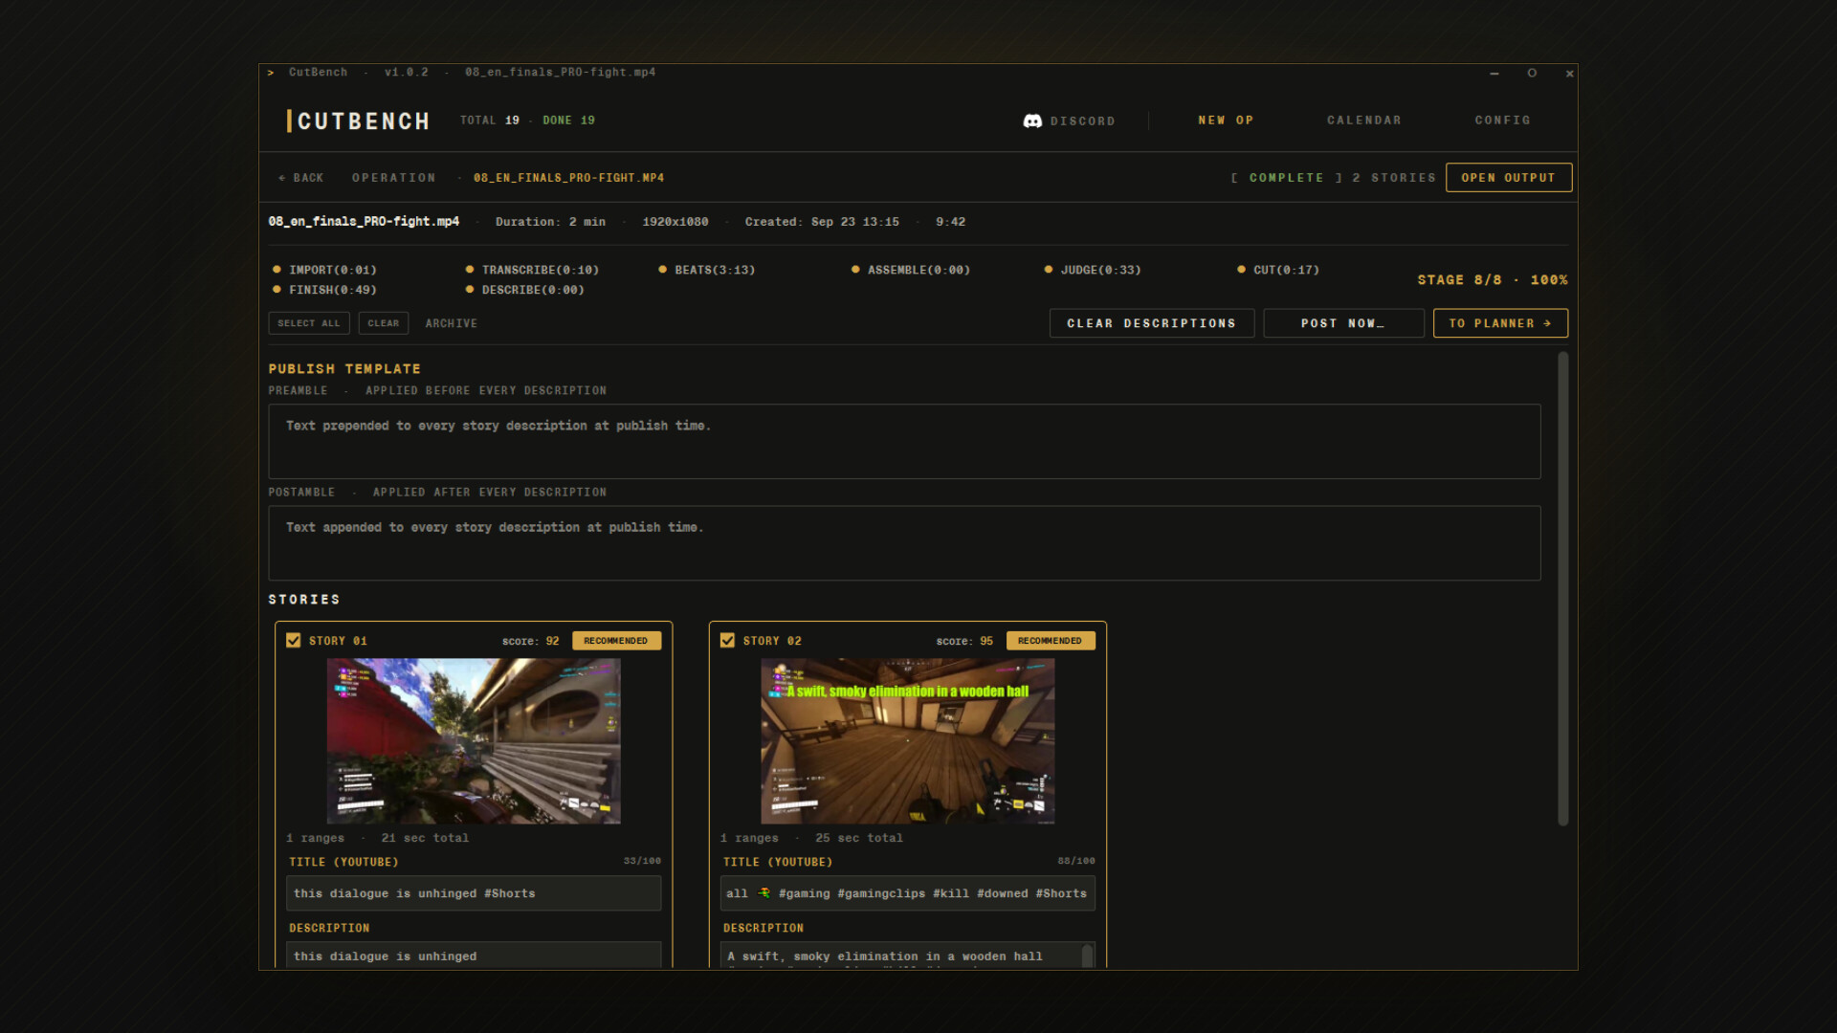Viewport: 1837px width, 1033px height.
Task: Open the NEW OP menu item
Action: (1226, 121)
